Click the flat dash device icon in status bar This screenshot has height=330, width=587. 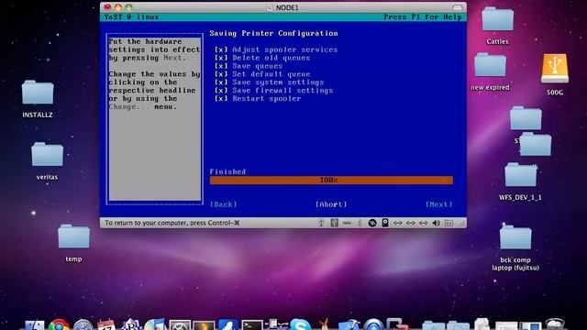[347, 223]
